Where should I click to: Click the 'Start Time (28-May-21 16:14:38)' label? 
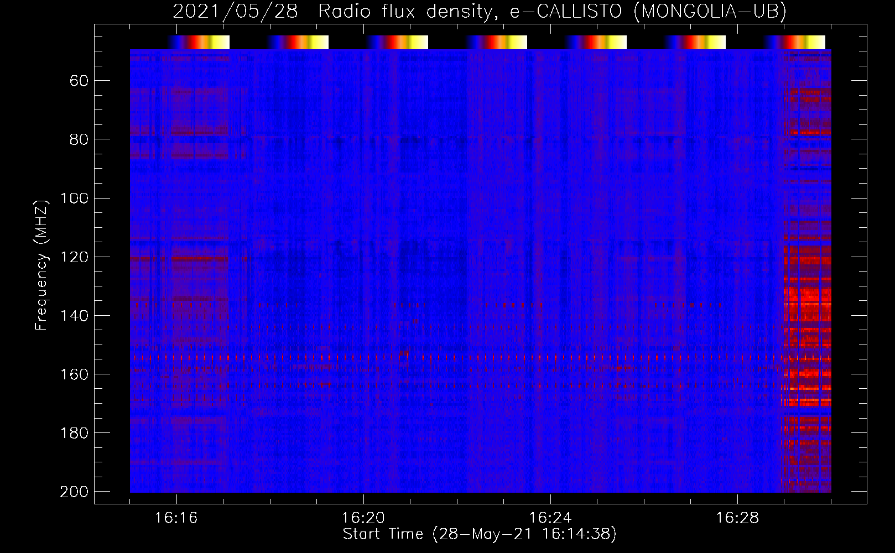[480, 534]
